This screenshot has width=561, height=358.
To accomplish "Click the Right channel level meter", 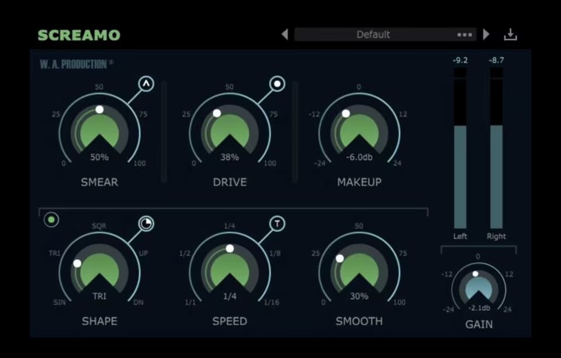I will click(496, 148).
